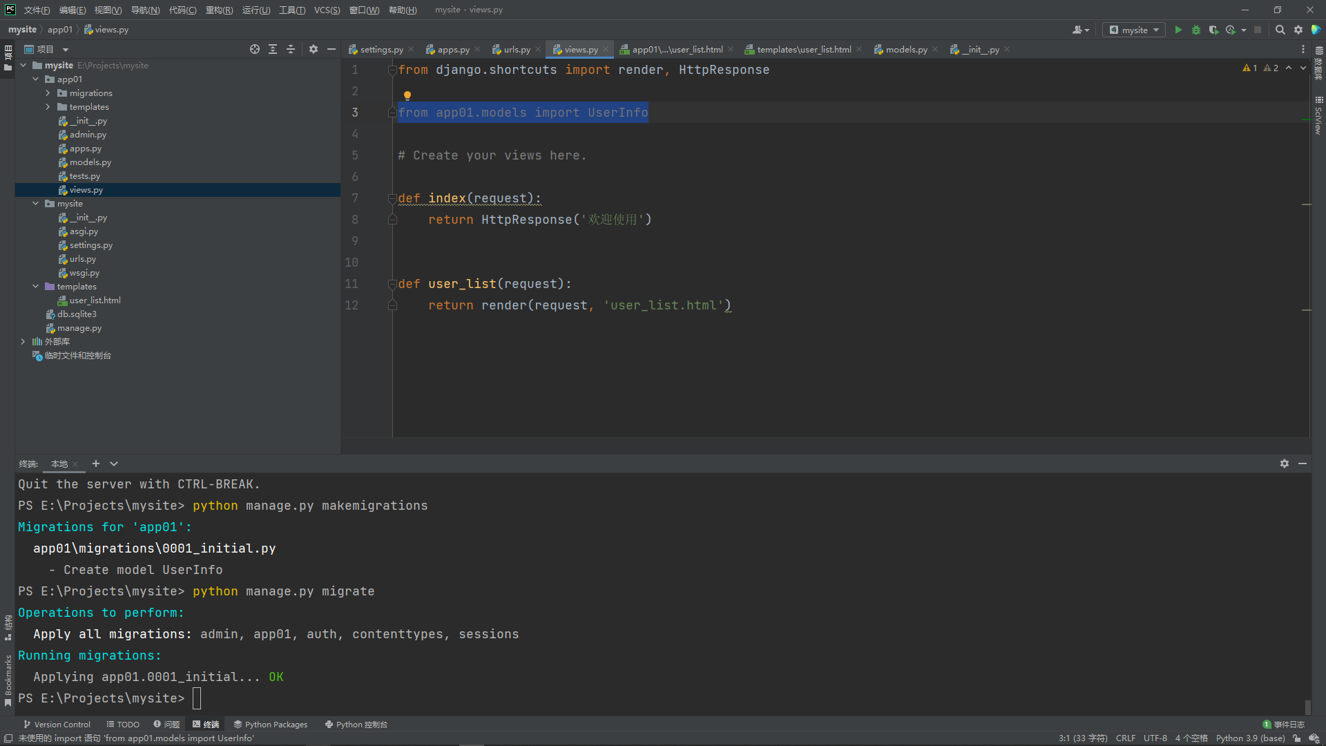This screenshot has height=746, width=1326.
Task: Expand the templates folder under app01
Action: point(48,106)
